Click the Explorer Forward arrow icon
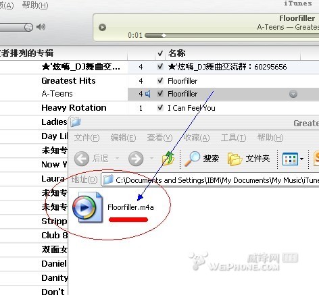This screenshot has width=319, height=295. 136,159
